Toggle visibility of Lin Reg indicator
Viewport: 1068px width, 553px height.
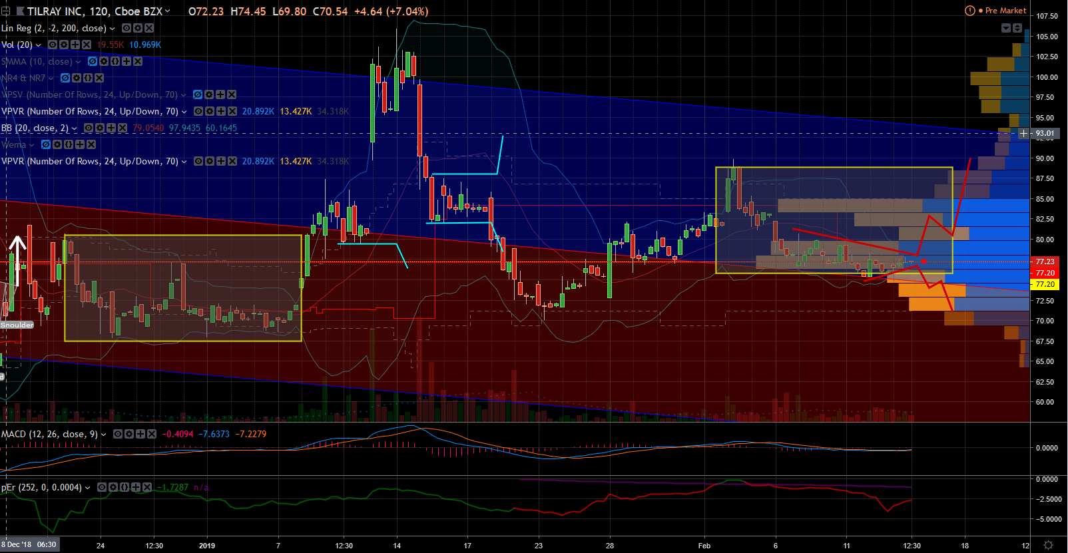pyautogui.click(x=126, y=28)
